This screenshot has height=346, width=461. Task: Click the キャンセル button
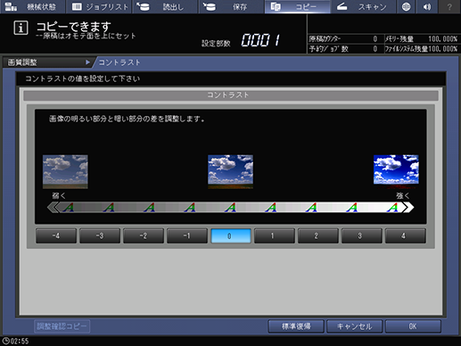pyautogui.click(x=354, y=326)
